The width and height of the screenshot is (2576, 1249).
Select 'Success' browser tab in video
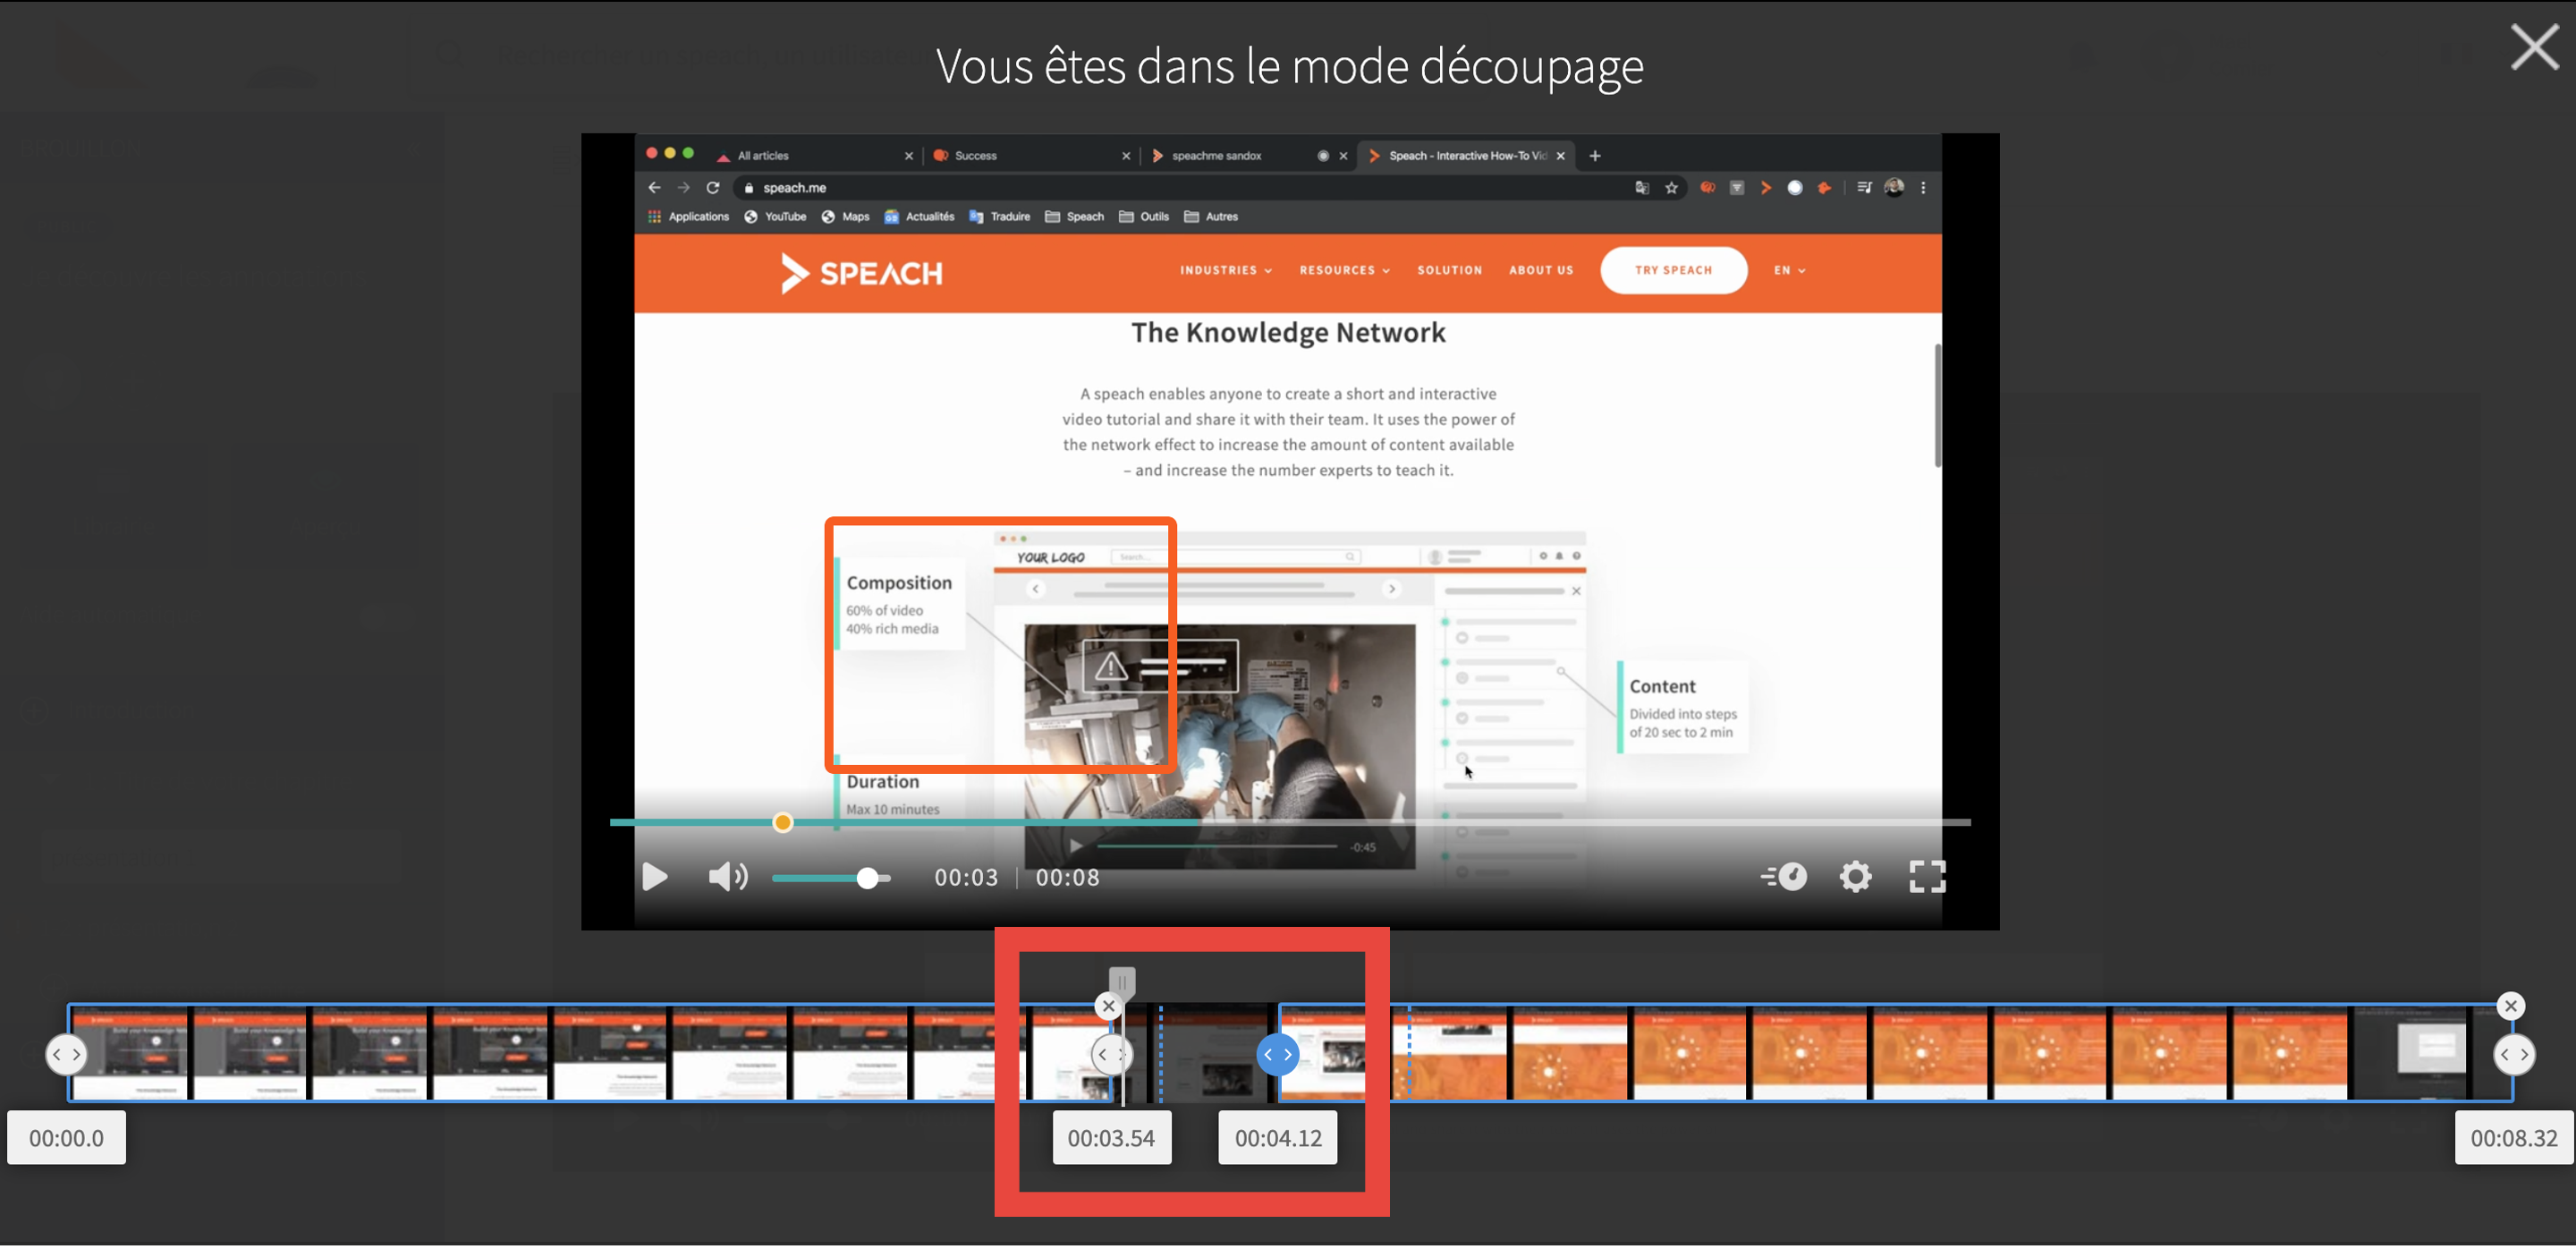[x=1030, y=156]
